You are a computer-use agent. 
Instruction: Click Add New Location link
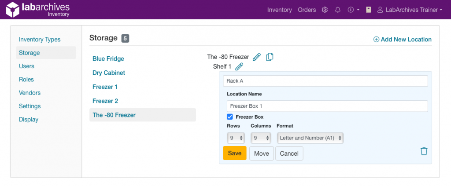402,40
